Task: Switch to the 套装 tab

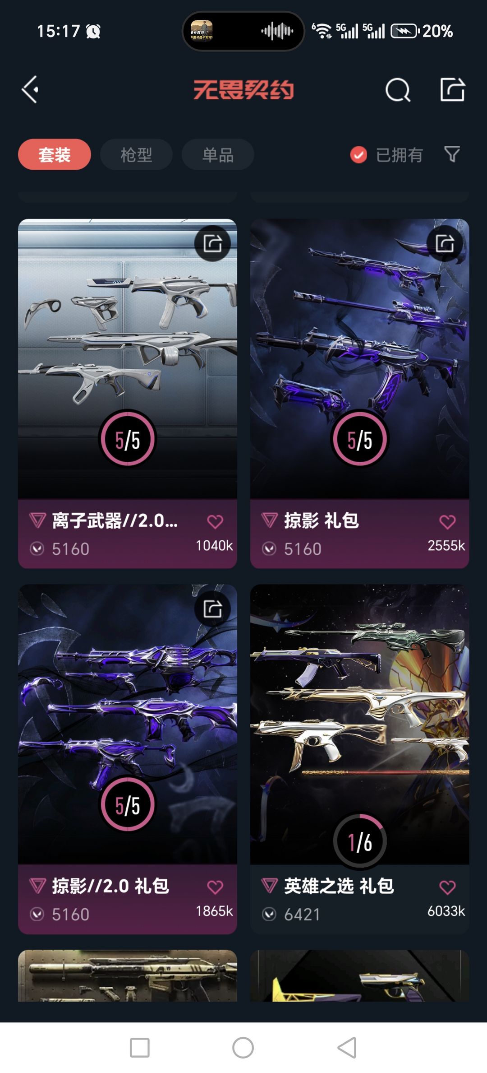Action: [55, 154]
